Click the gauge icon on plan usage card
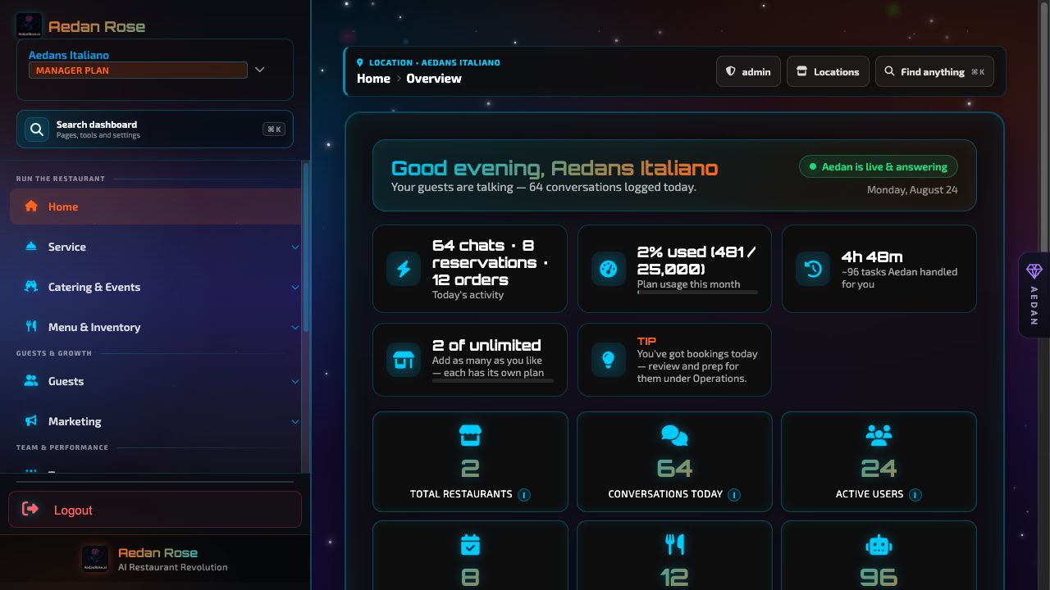Screen dimensions: 1050x590 pyautogui.click(x=609, y=269)
